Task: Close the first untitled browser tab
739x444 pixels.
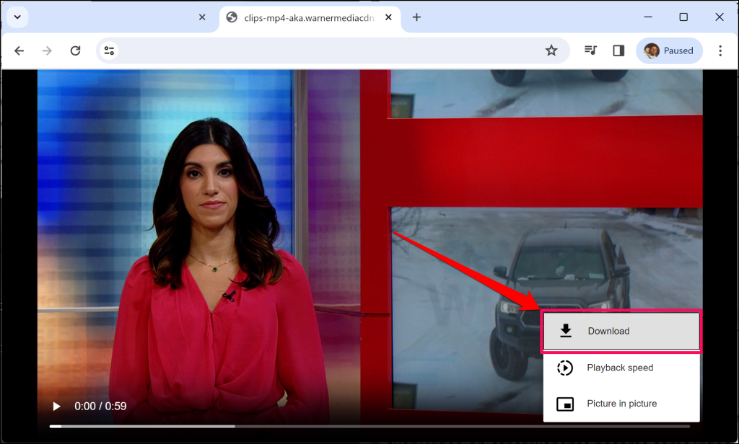Action: coord(202,17)
